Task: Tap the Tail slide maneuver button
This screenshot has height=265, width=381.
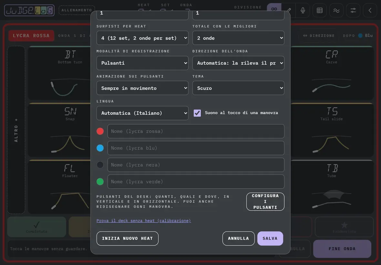Action: (332, 130)
